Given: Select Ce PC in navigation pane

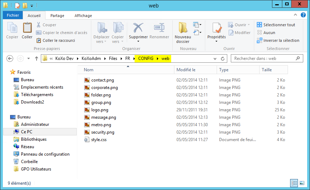Looking at the screenshot, I should click(27, 132).
